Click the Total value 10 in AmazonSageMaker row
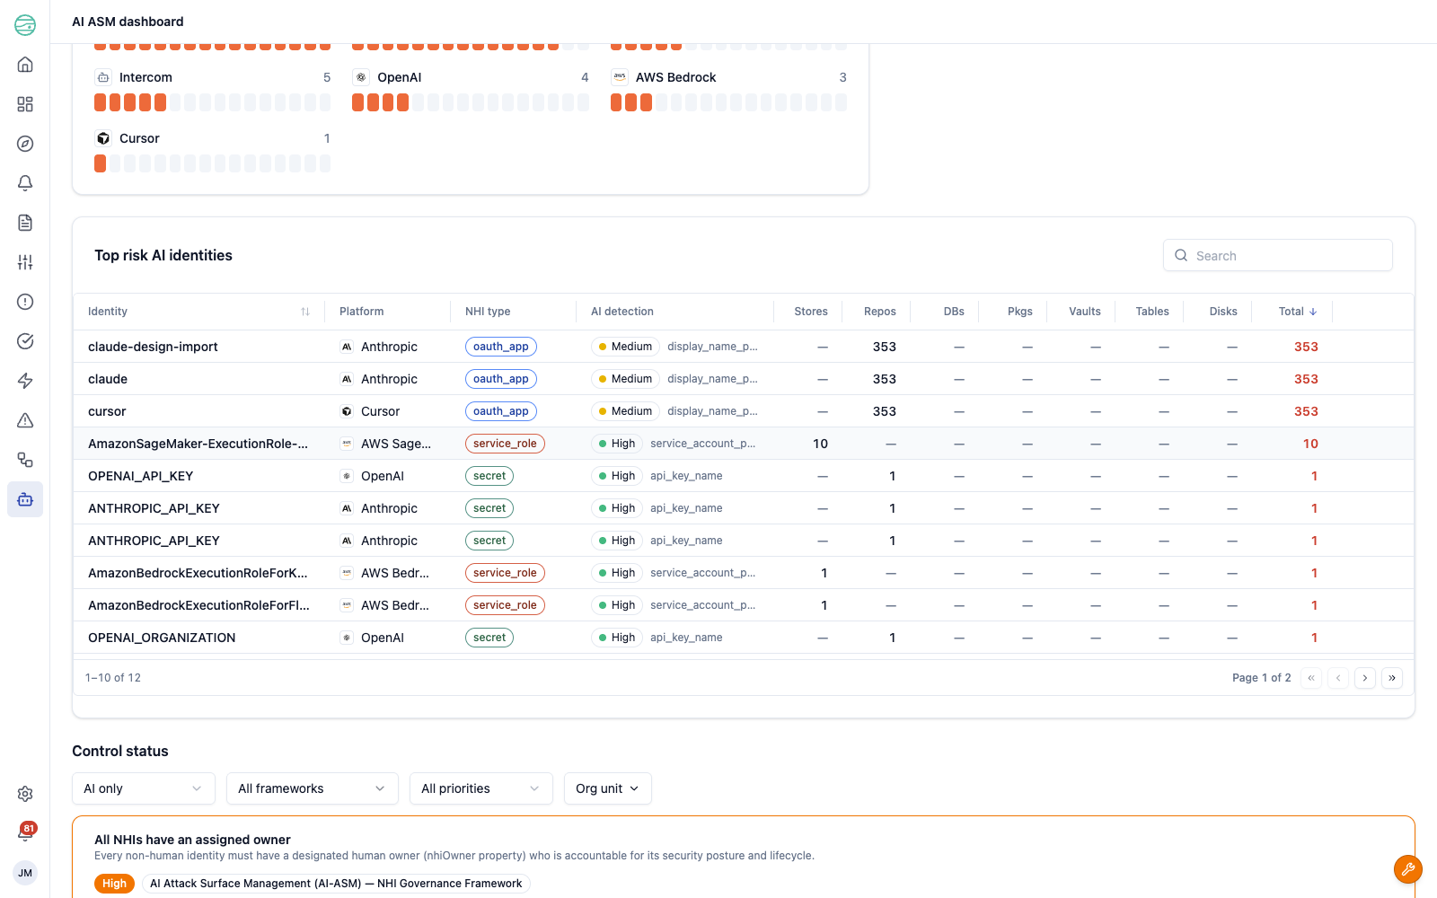The height and width of the screenshot is (898, 1437). click(1310, 444)
